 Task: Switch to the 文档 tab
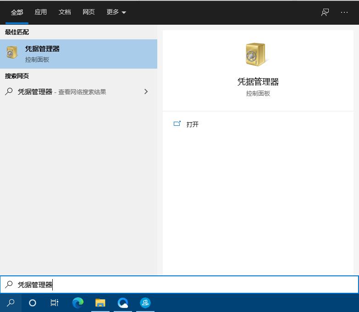click(x=65, y=12)
